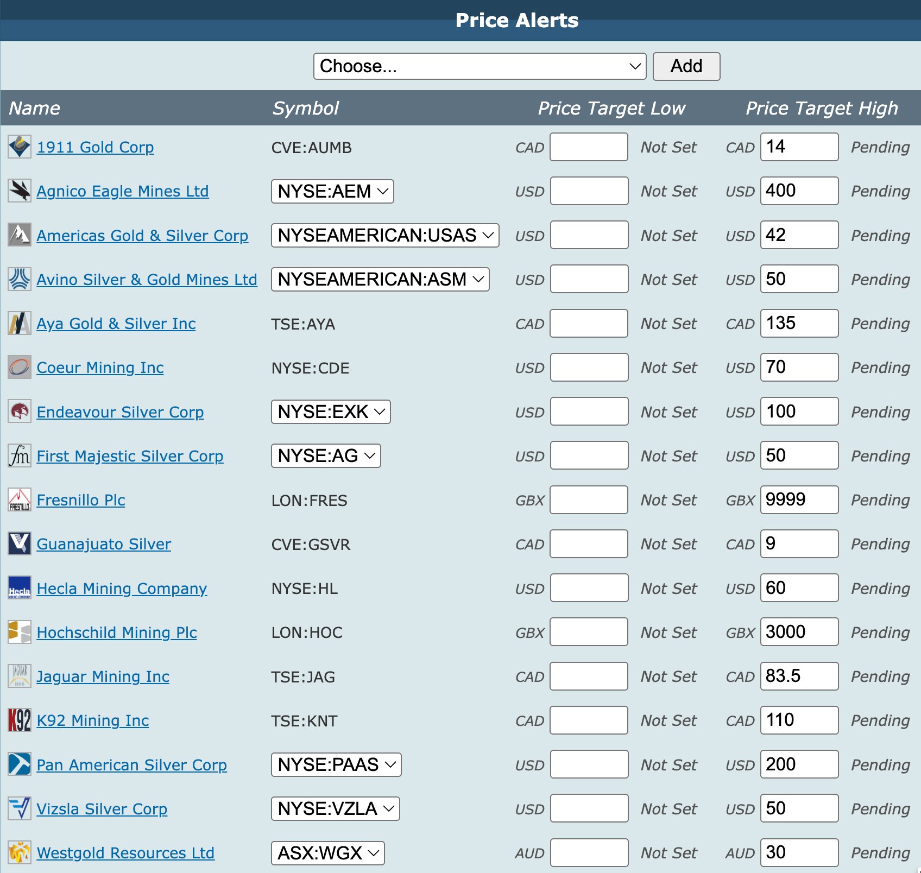Focus Agnico Eagle price target low field

[x=589, y=191]
